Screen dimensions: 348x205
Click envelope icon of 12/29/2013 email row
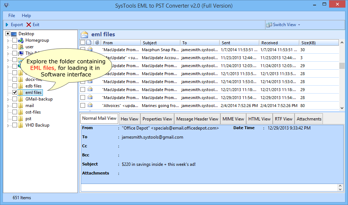click(x=90, y=97)
